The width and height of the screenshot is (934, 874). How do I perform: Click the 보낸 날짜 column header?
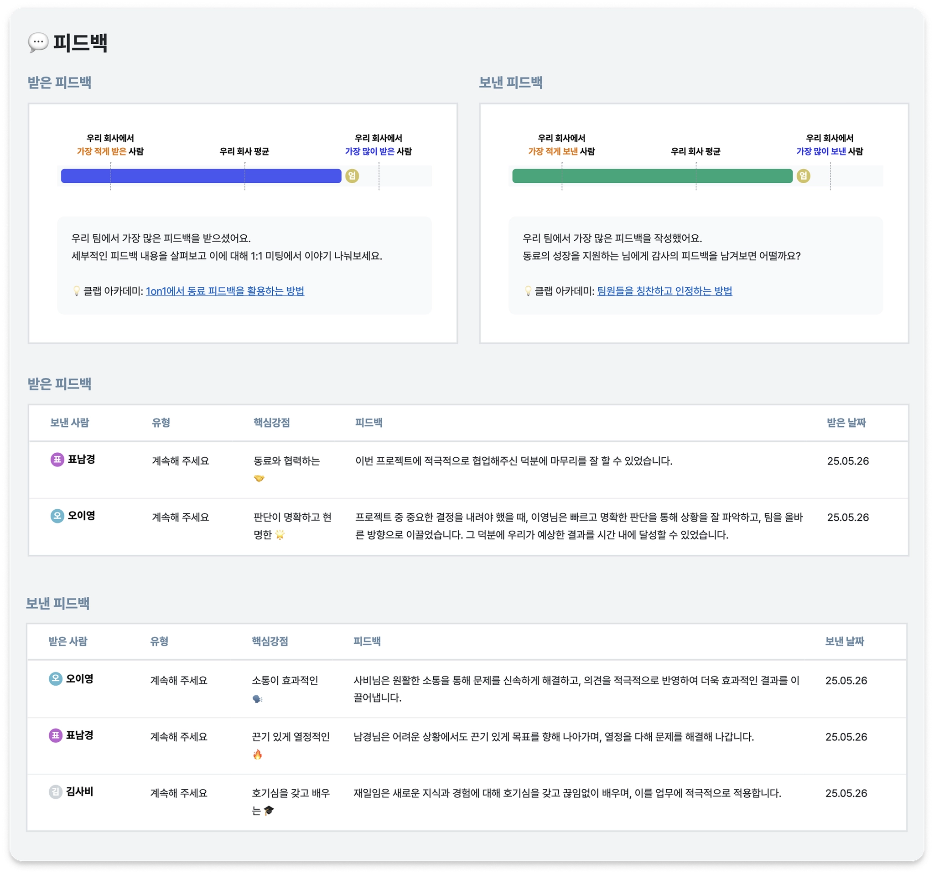coord(844,641)
